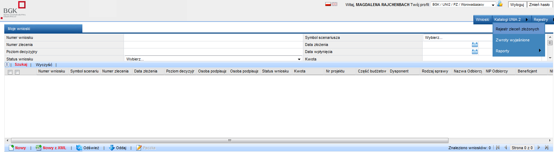Click Paczka button in bottom toolbar
Screen dimensions: 554x152
click(x=146, y=148)
